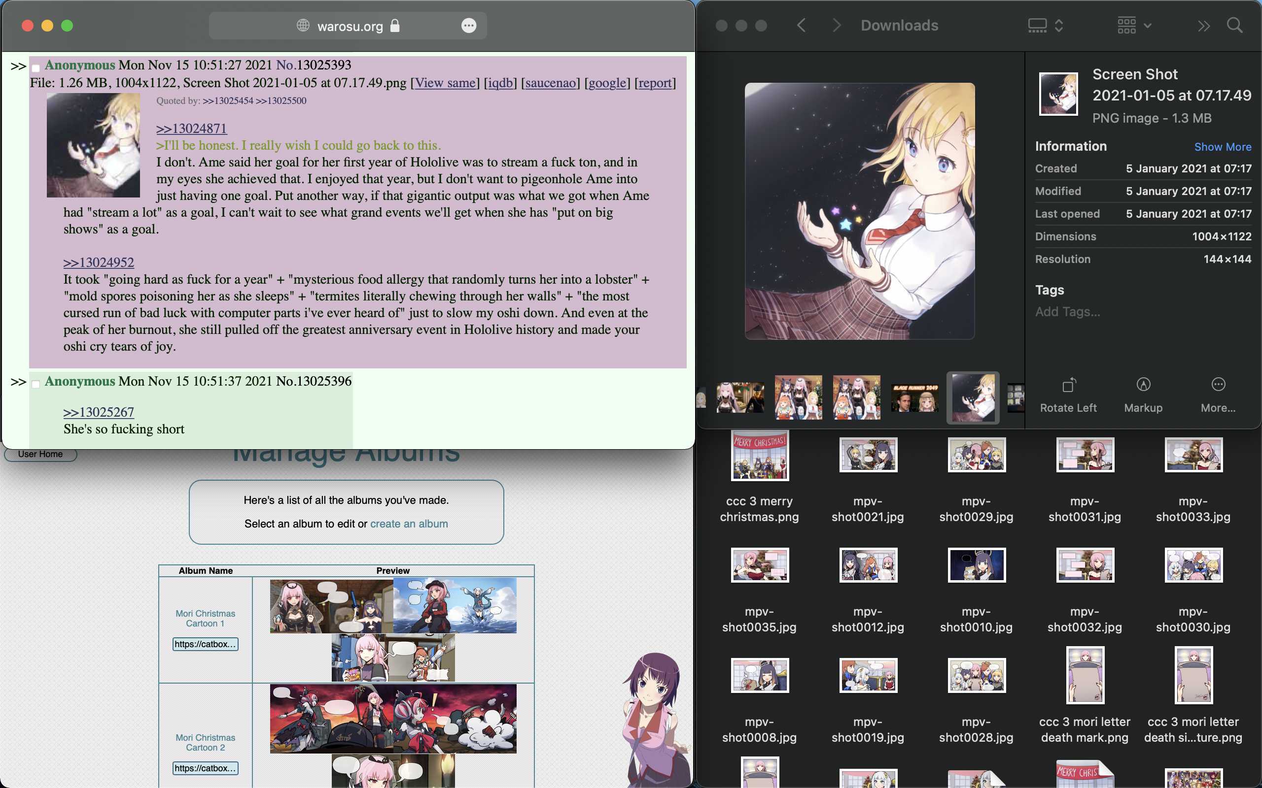Click the Cartoon 2 wide preview image

pyautogui.click(x=393, y=719)
